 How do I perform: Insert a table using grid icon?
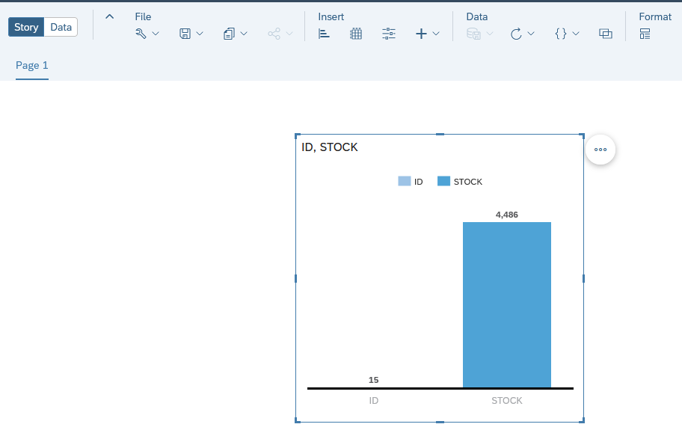[356, 34]
